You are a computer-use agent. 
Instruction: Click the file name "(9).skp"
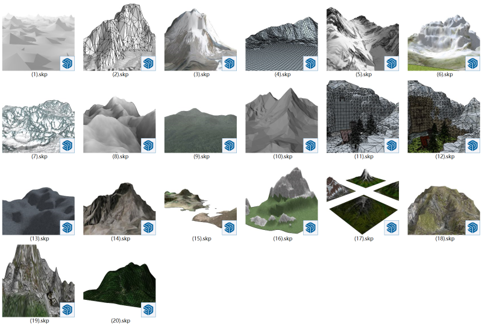202,156
